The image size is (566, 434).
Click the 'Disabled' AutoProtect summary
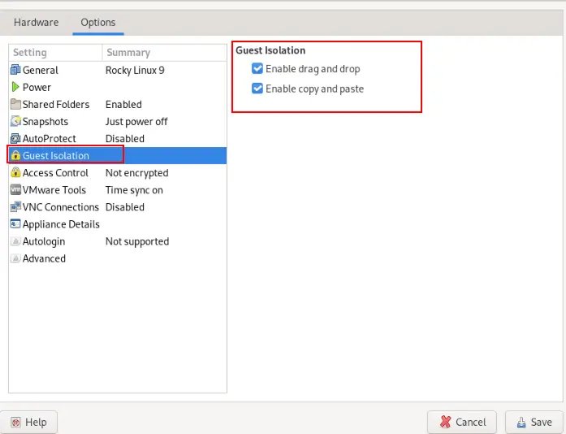click(x=125, y=138)
